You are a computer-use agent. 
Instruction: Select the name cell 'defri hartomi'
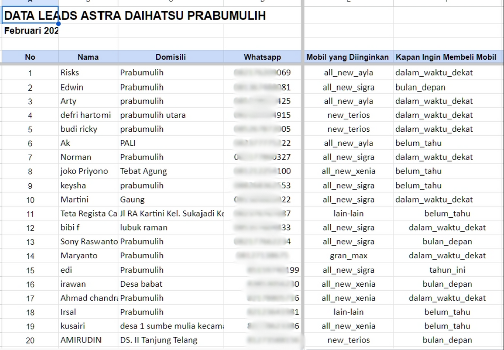click(88, 115)
